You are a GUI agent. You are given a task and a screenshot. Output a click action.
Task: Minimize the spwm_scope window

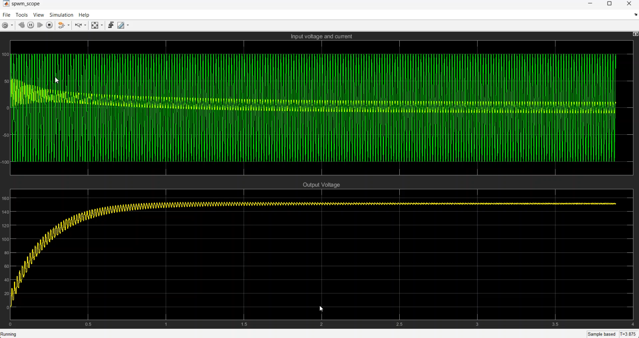[590, 4]
